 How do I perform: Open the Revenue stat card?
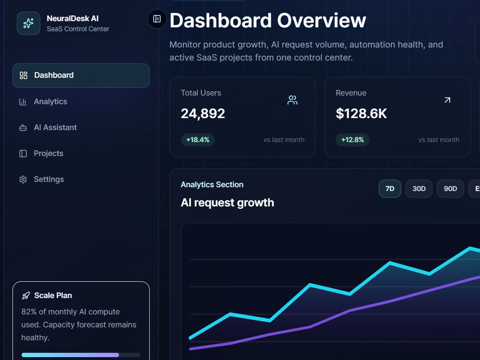[397, 117]
